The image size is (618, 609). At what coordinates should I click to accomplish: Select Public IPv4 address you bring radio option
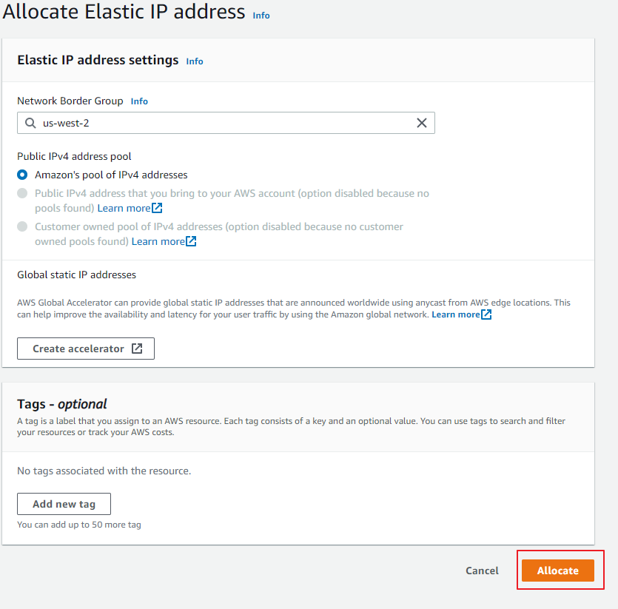(22, 193)
